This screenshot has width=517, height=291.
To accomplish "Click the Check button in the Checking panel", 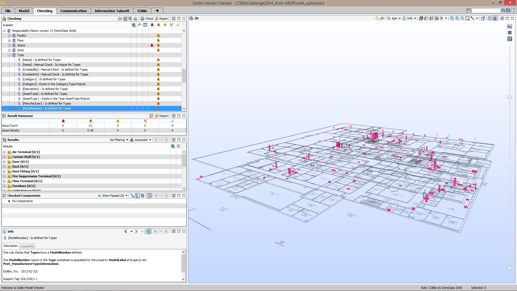I will point(147,19).
